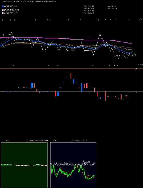Click the 'Pre L: 3.97' value
Viewport: 143px width, 188px height.
coord(89,11)
